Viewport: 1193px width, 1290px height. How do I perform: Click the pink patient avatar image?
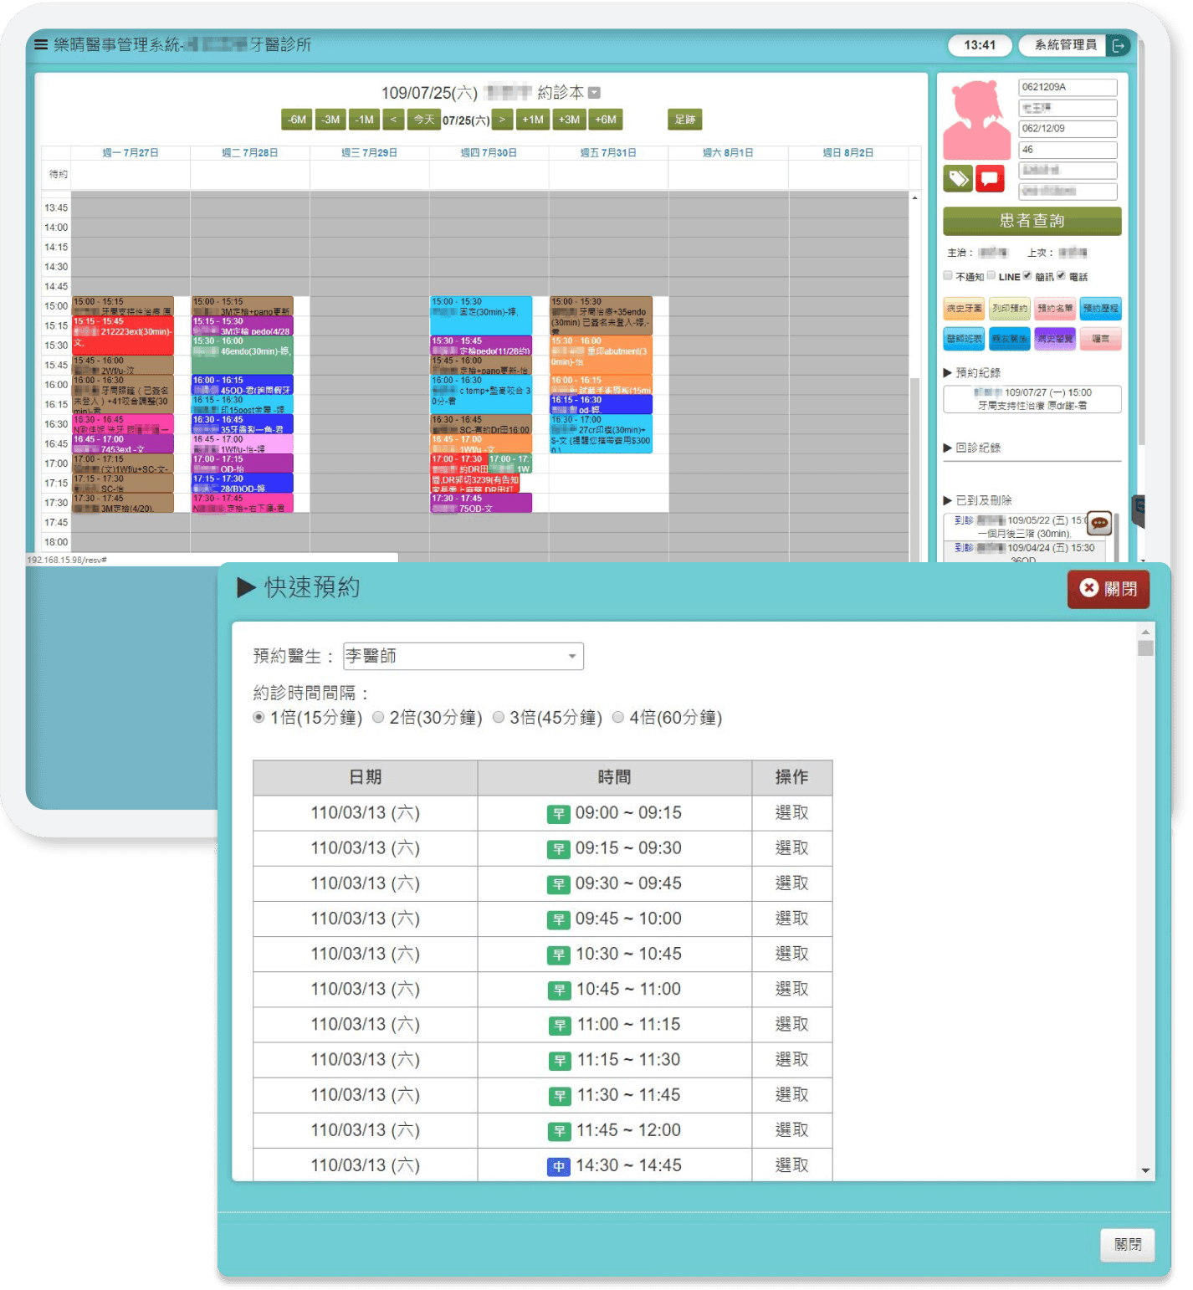coord(976,120)
